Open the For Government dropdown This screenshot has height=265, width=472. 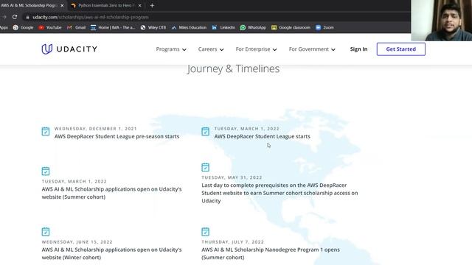(x=312, y=49)
